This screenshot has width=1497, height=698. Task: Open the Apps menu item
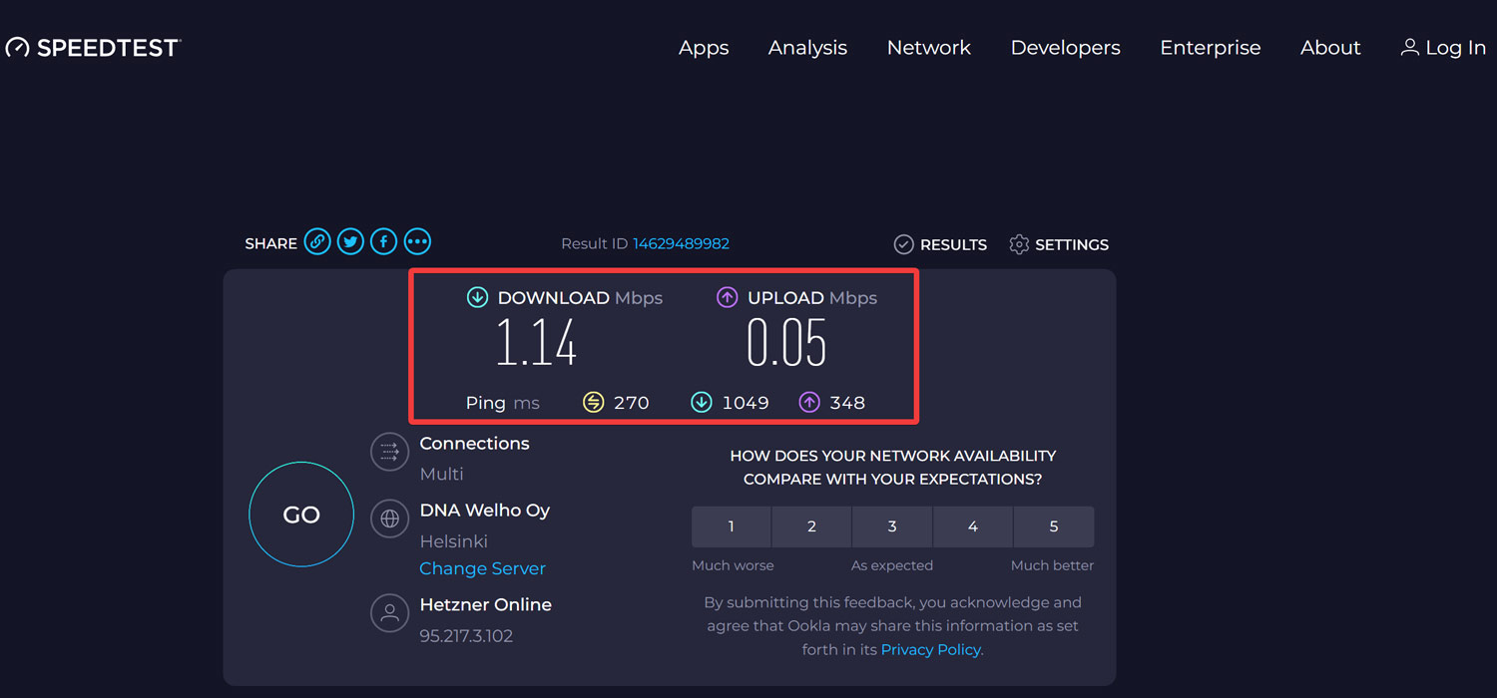(704, 47)
